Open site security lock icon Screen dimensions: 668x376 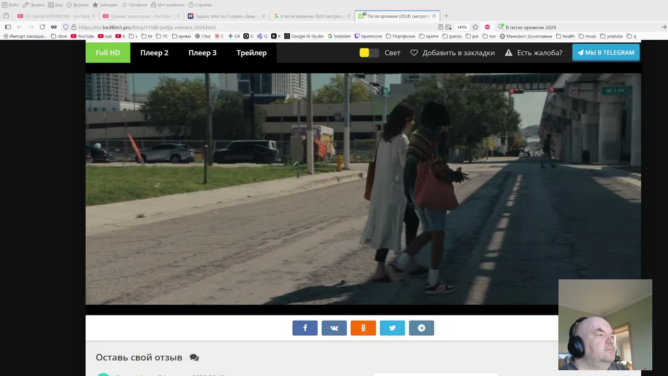(74, 27)
